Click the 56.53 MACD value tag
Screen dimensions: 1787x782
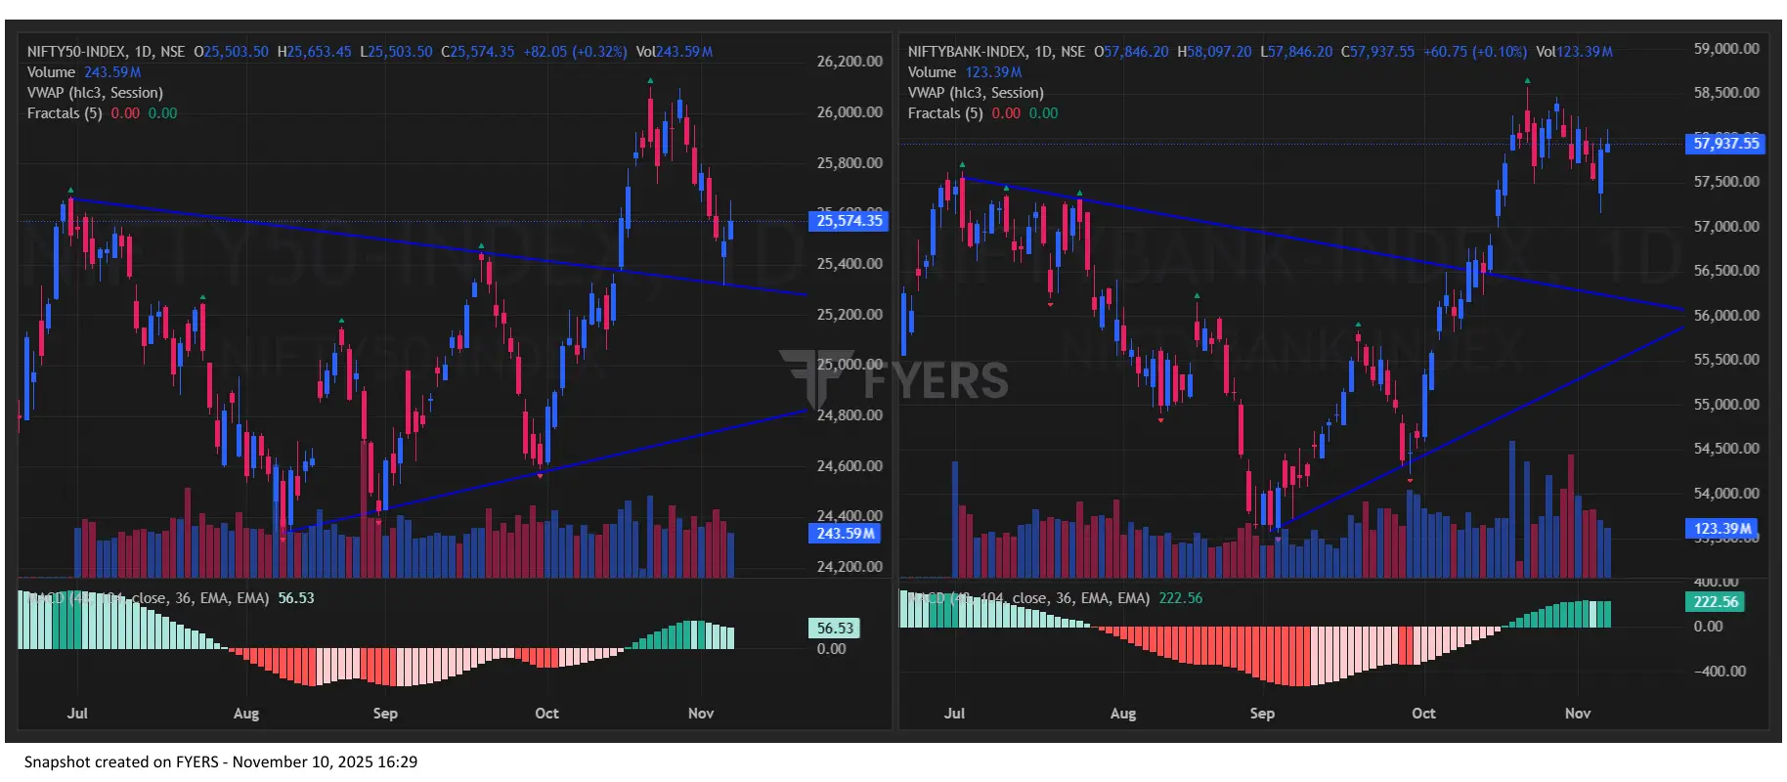[x=834, y=629]
